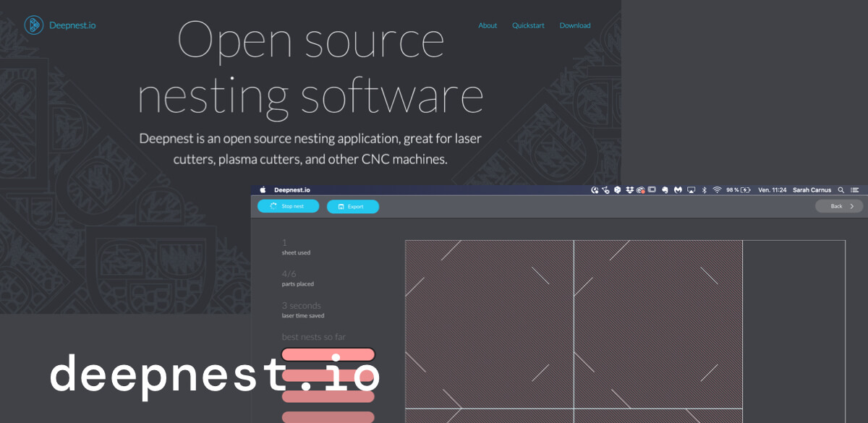Image resolution: width=868 pixels, height=423 pixels.
Task: Open the Apple menu
Action: coord(263,190)
